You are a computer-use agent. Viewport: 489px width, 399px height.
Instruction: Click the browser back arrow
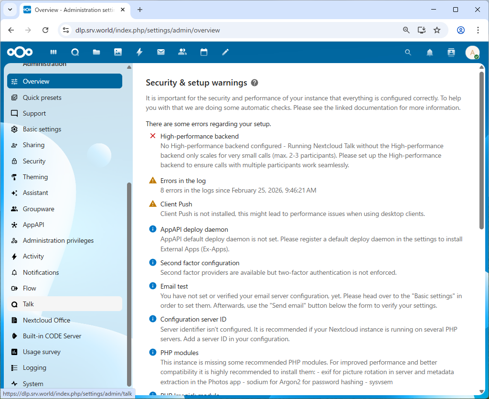(x=11, y=30)
